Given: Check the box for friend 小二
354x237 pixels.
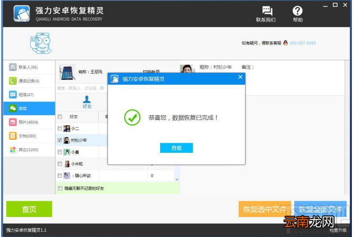Looking at the screenshot, I should (x=60, y=129).
